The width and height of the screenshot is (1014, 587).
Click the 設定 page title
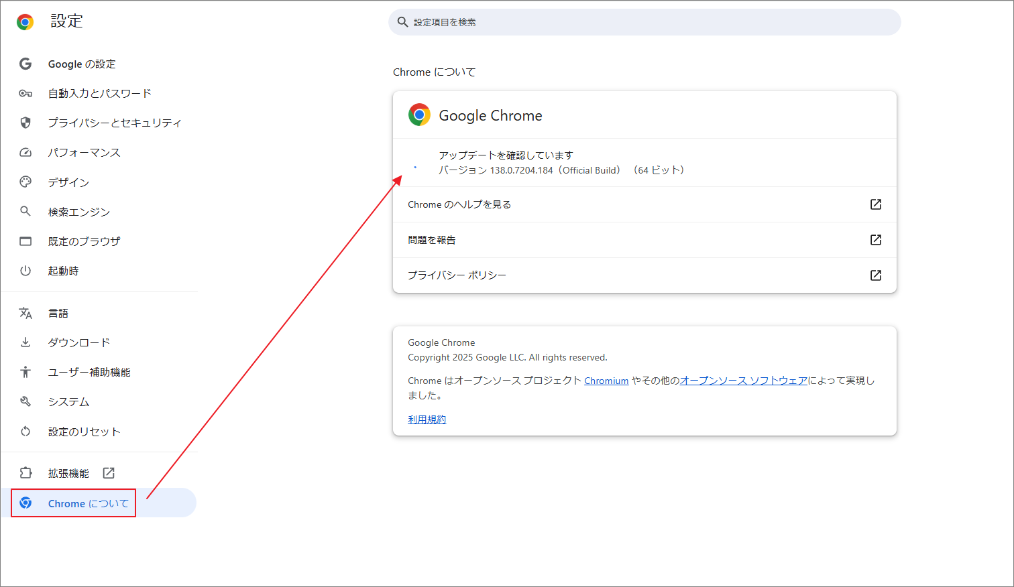(x=66, y=21)
